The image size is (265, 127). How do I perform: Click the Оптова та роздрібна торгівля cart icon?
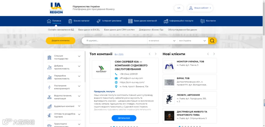point(49,116)
